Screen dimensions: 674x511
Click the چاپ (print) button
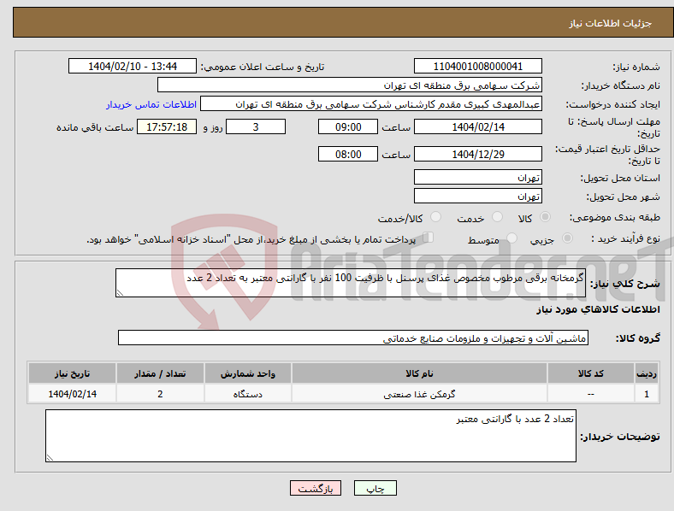pos(375,488)
